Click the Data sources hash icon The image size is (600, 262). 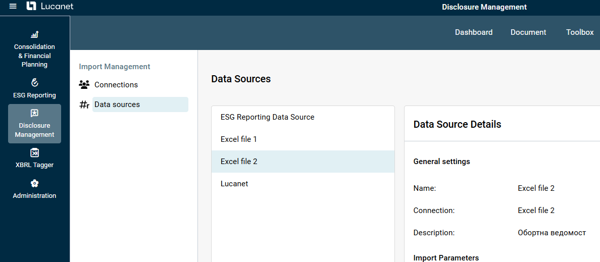tap(84, 105)
